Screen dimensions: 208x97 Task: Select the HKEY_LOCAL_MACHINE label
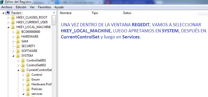[x=34, y=27]
